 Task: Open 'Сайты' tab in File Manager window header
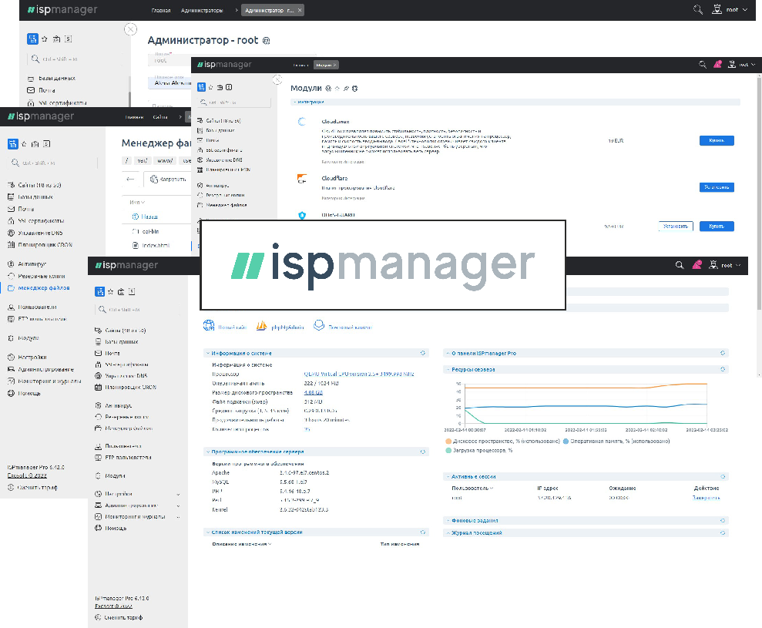tap(160, 116)
